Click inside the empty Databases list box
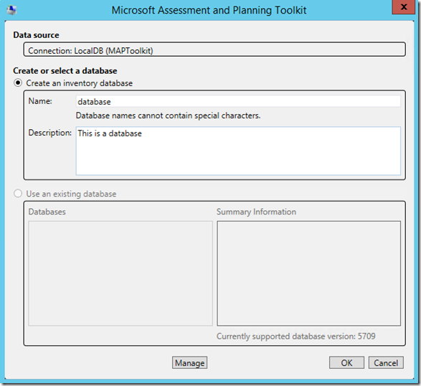This screenshot has width=421, height=386. point(120,273)
